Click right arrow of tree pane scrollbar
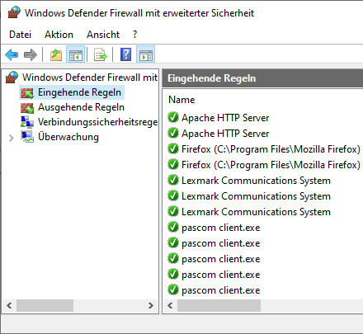Viewport: 363px width, 334px height. tap(151, 306)
